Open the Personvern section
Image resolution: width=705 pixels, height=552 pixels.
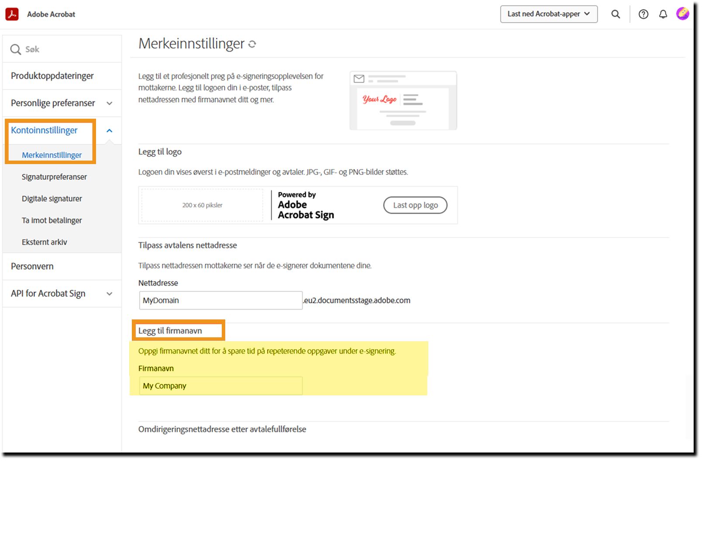coord(32,266)
